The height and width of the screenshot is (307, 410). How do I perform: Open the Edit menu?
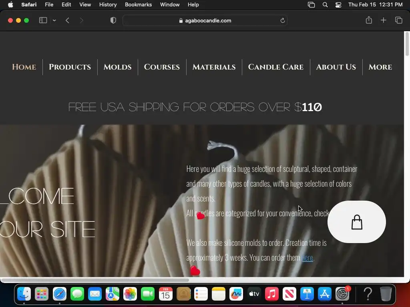[x=66, y=4]
